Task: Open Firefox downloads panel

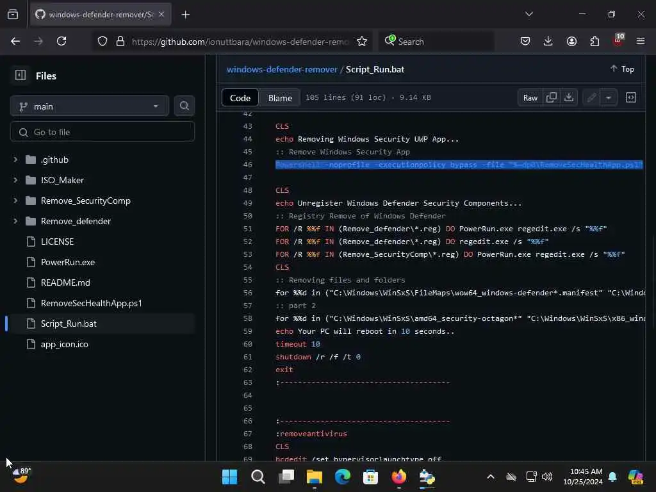Action: [548, 42]
